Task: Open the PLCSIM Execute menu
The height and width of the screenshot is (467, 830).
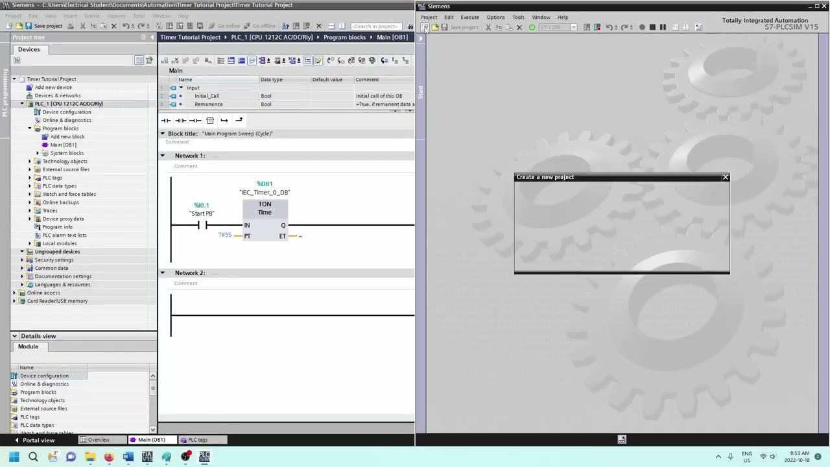Action: 469,18
